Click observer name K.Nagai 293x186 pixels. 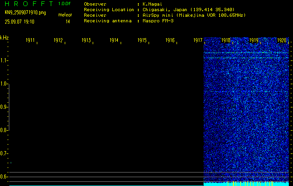pos(152,4)
